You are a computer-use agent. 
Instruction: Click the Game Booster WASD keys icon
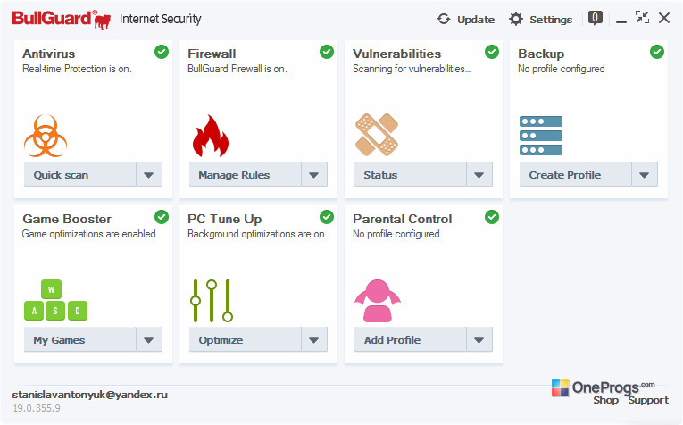coord(55,300)
